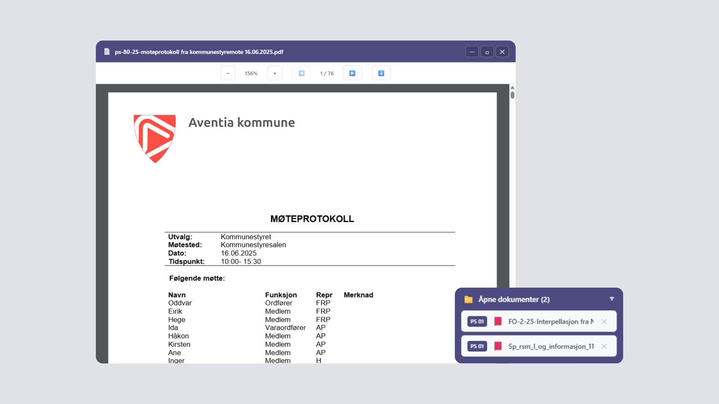Click the 1 / 76 page indicator

(x=327, y=73)
